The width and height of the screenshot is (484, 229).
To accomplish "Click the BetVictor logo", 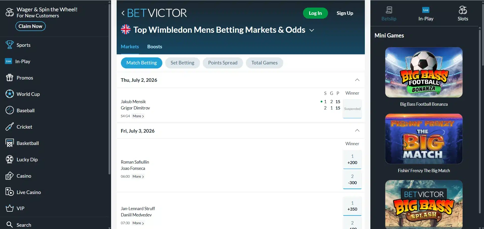I will [x=157, y=13].
